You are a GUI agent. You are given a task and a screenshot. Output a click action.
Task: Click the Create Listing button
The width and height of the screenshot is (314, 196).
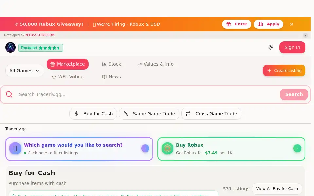point(284,71)
